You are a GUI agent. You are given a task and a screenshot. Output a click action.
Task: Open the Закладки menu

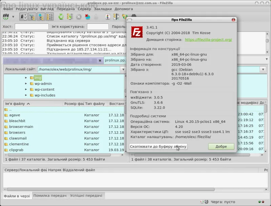point(103,9)
